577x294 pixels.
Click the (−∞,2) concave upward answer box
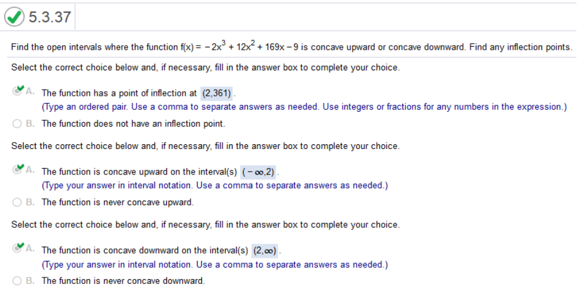[x=258, y=172]
